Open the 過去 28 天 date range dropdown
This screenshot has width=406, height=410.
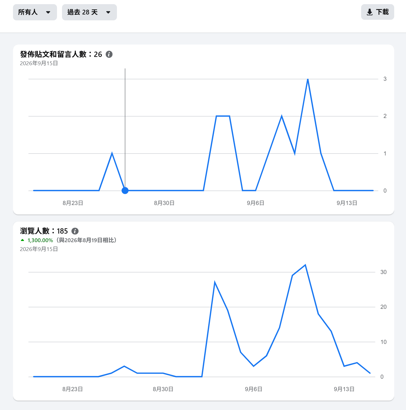(x=89, y=12)
